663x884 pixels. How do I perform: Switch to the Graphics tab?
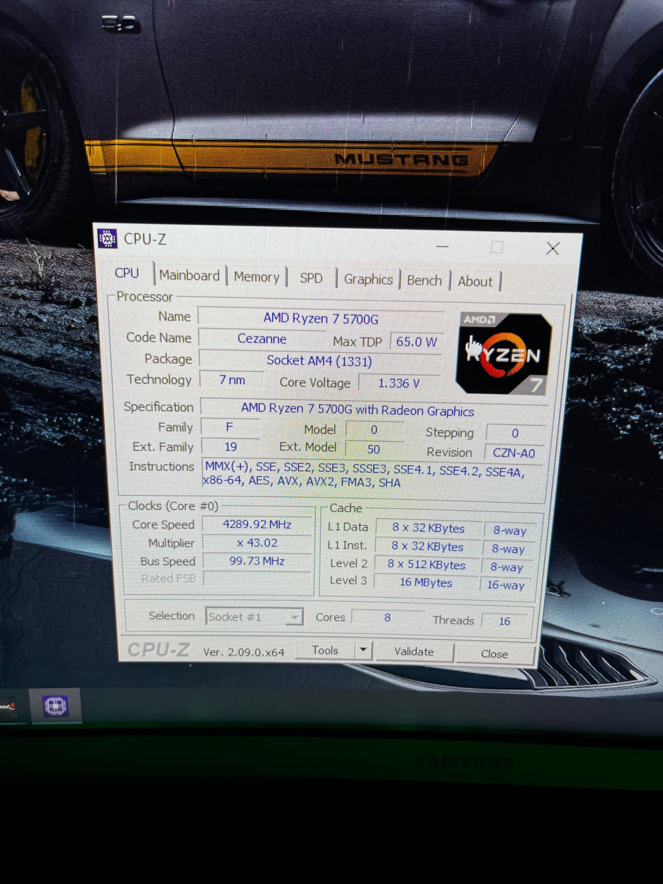(368, 279)
